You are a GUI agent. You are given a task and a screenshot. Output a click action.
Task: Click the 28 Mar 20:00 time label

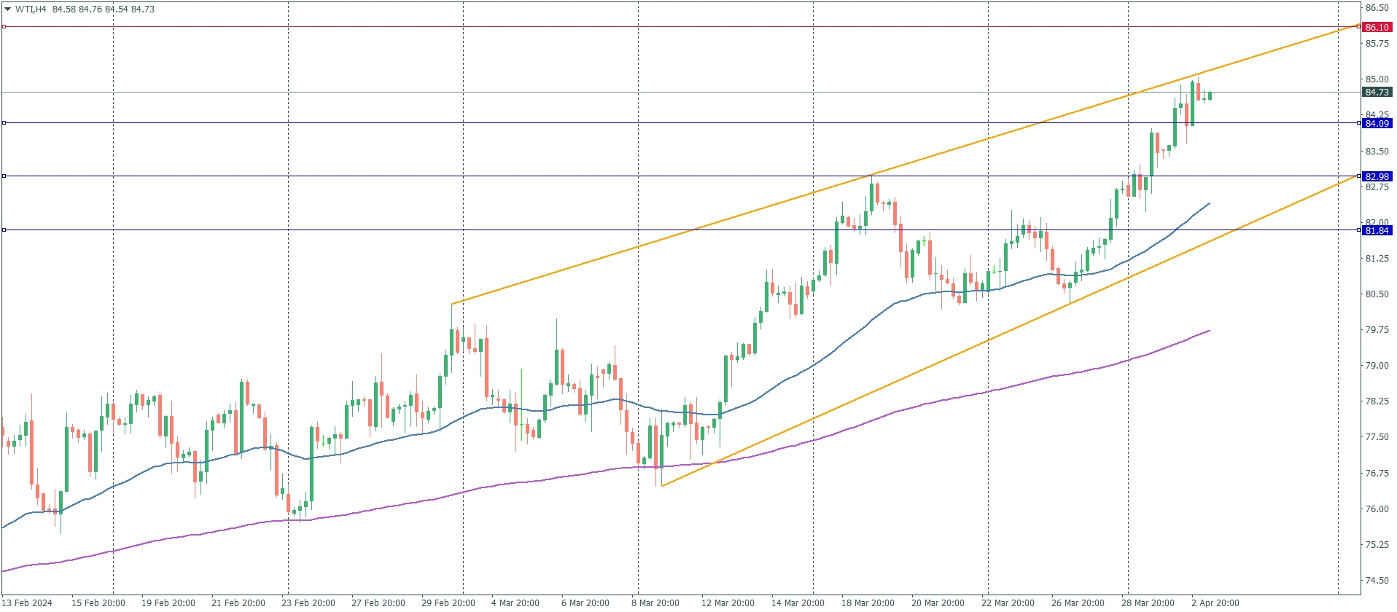pyautogui.click(x=1148, y=603)
